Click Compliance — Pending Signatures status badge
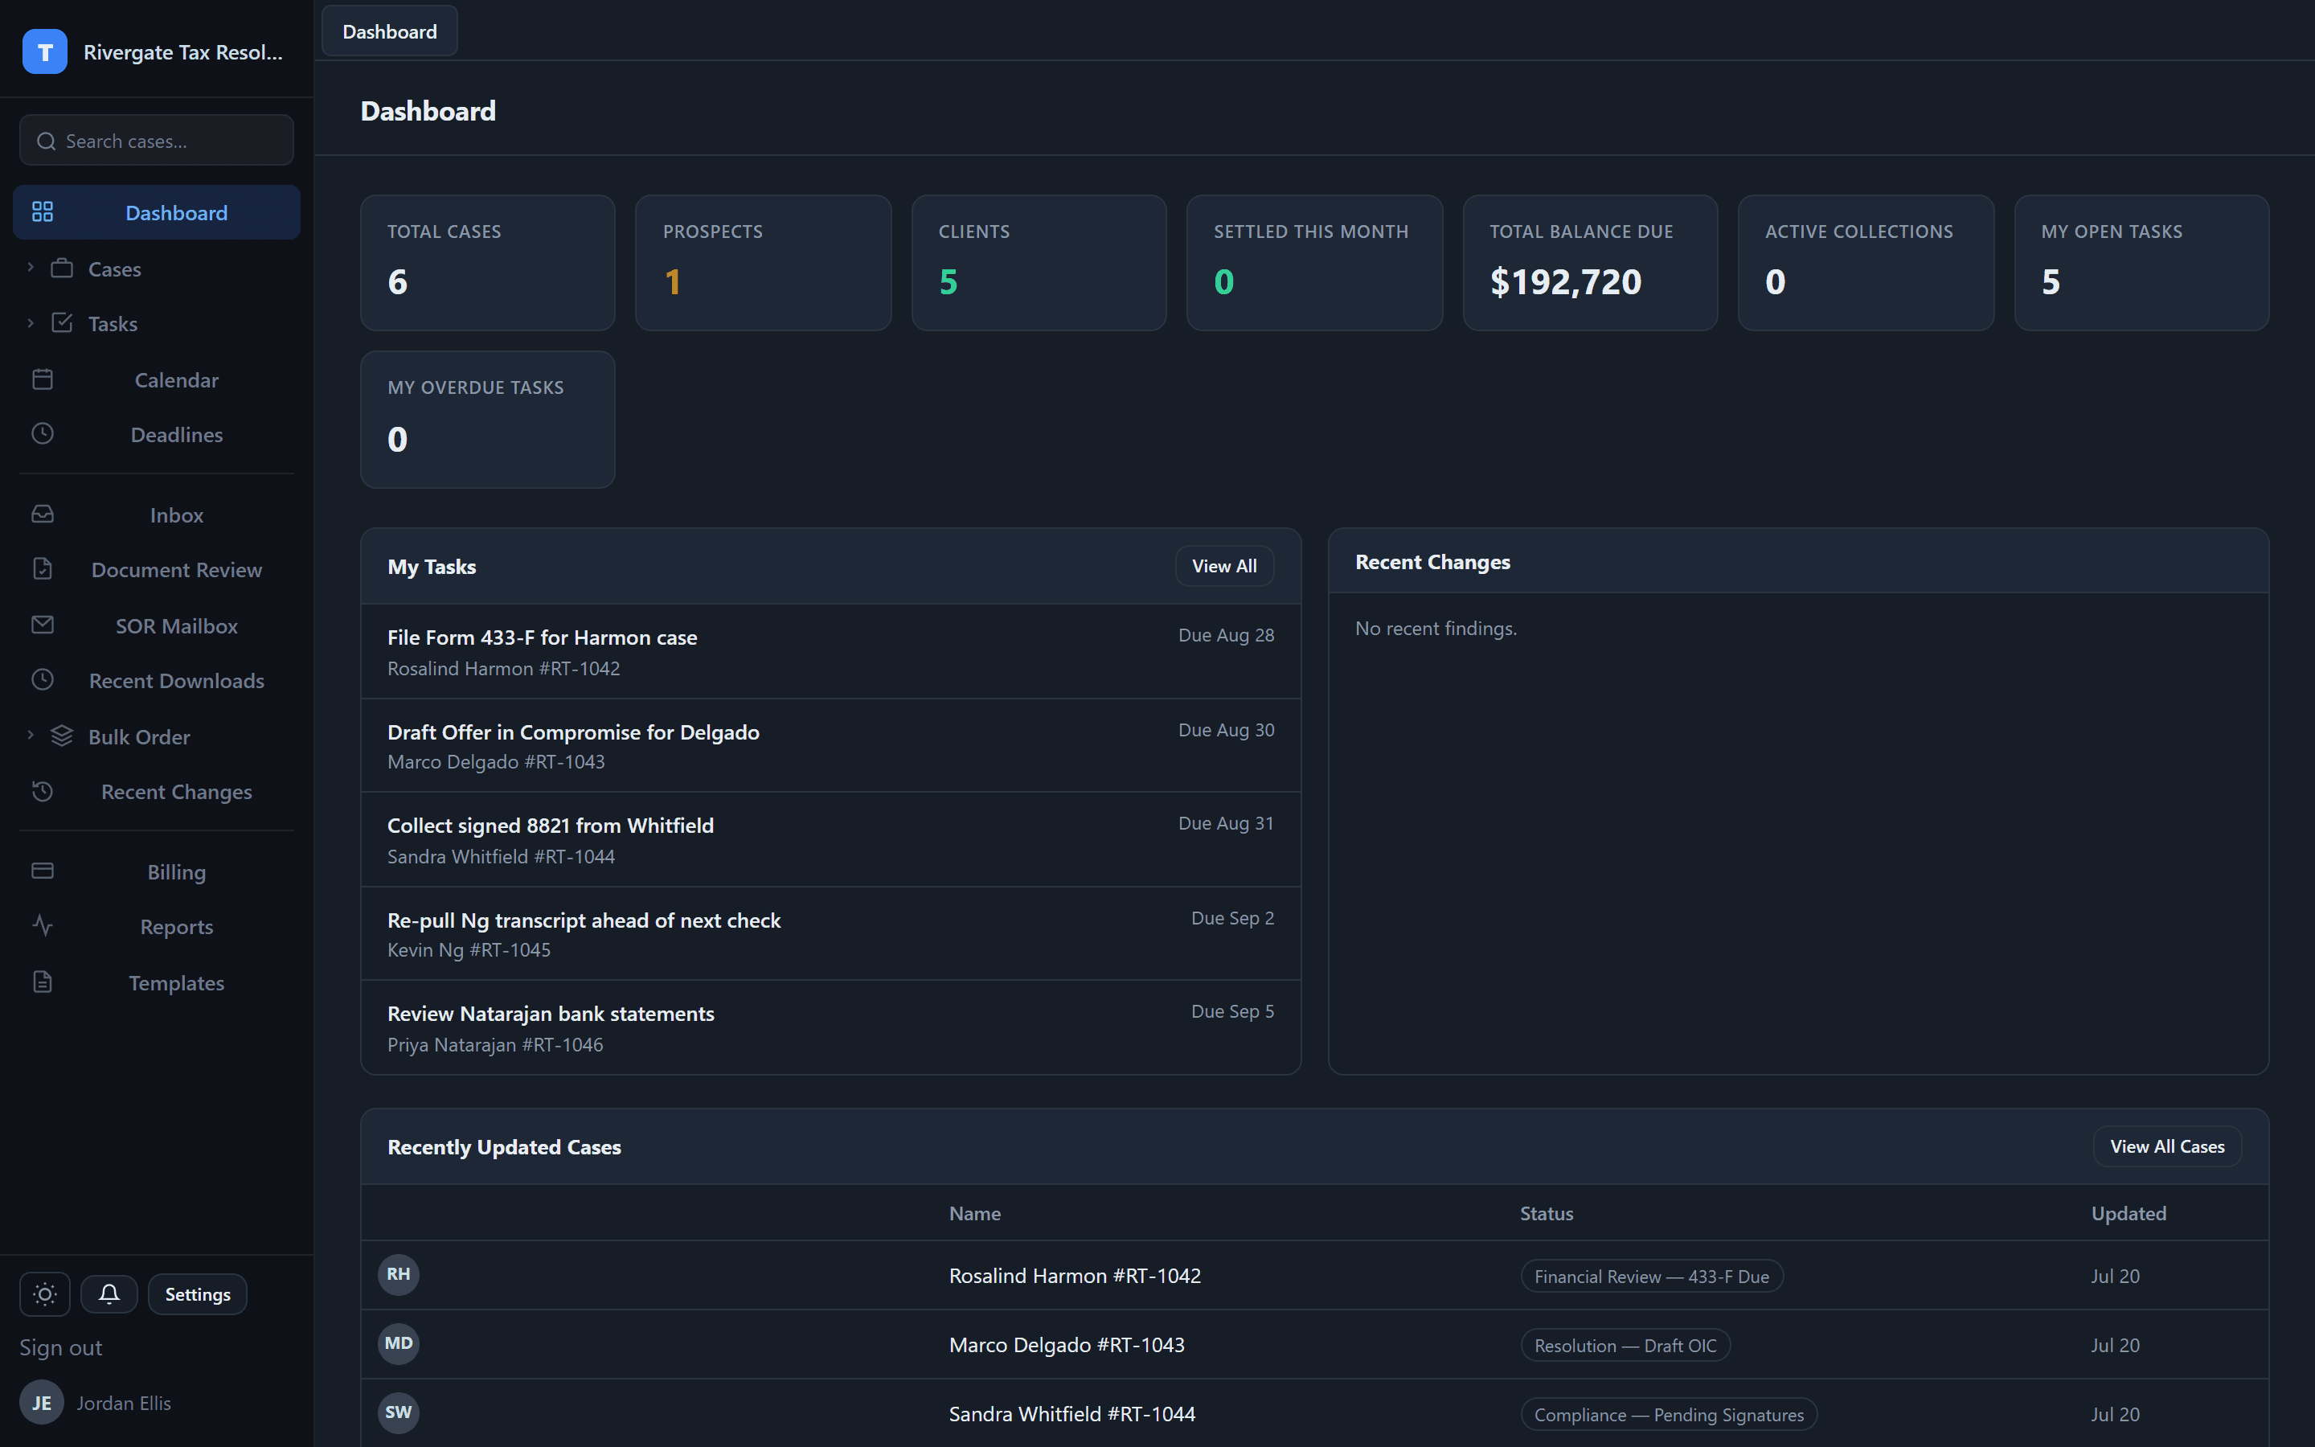Viewport: 2315px width, 1447px height. [1669, 1415]
